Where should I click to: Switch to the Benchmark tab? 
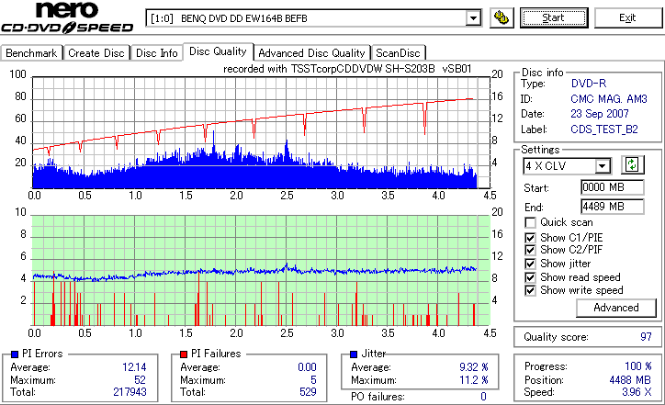point(31,53)
